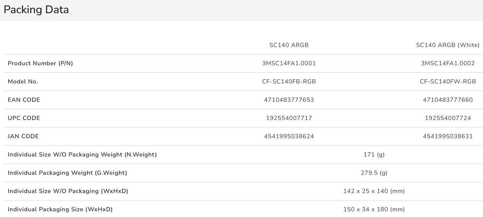
Task: Click JAN code 4541995038624
Action: [x=289, y=136]
